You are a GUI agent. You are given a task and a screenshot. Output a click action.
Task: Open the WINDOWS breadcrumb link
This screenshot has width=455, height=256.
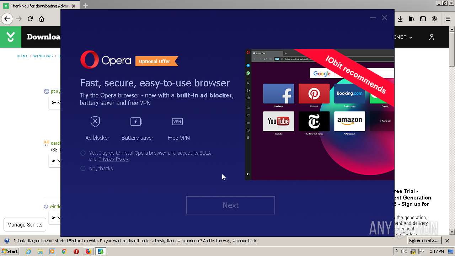click(x=43, y=56)
